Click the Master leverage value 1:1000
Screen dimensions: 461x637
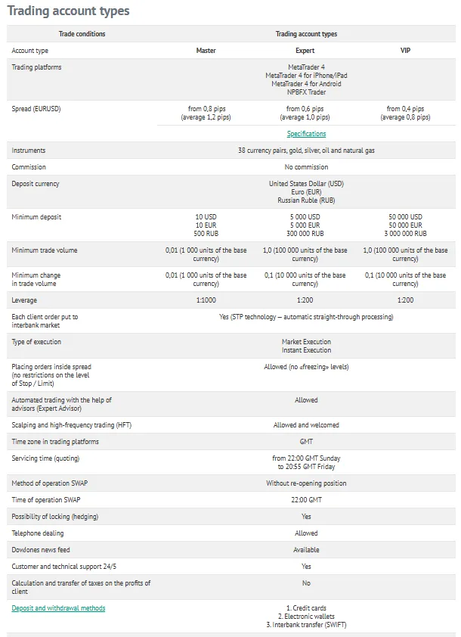tap(206, 300)
